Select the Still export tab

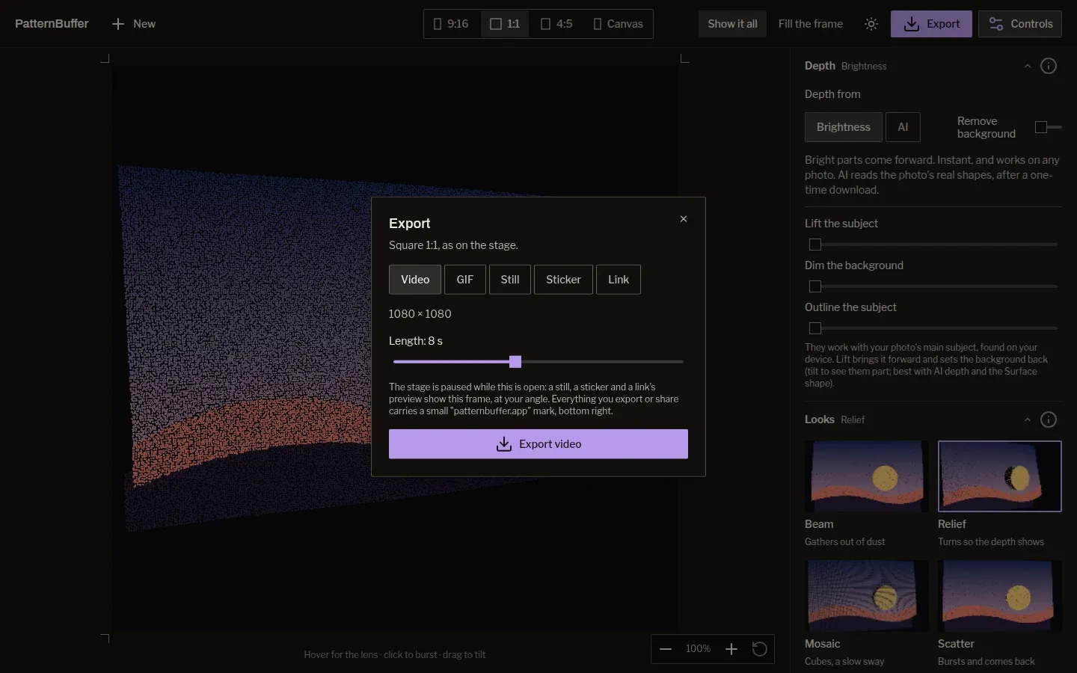[510, 280]
